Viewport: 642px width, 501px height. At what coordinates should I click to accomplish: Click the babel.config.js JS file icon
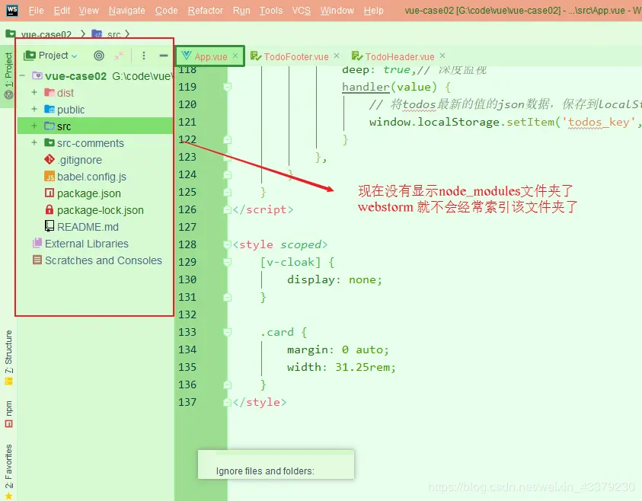50,177
